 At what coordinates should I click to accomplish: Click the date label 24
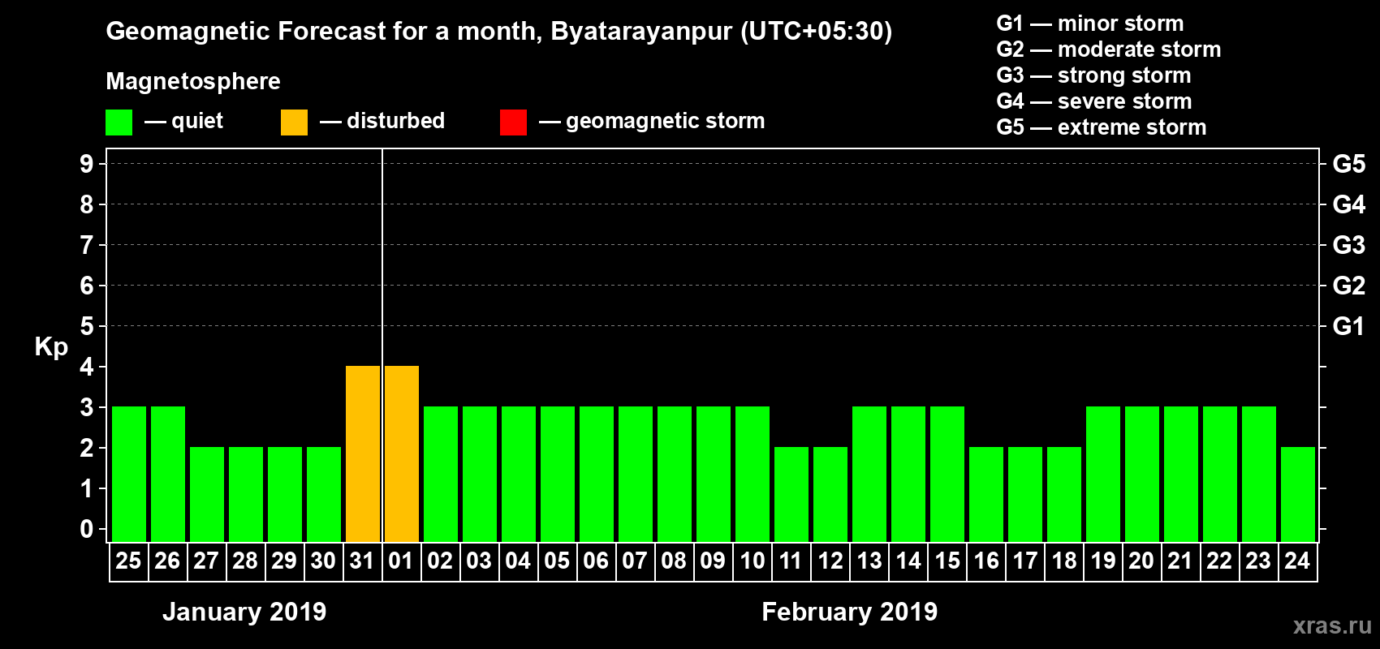tap(1297, 561)
